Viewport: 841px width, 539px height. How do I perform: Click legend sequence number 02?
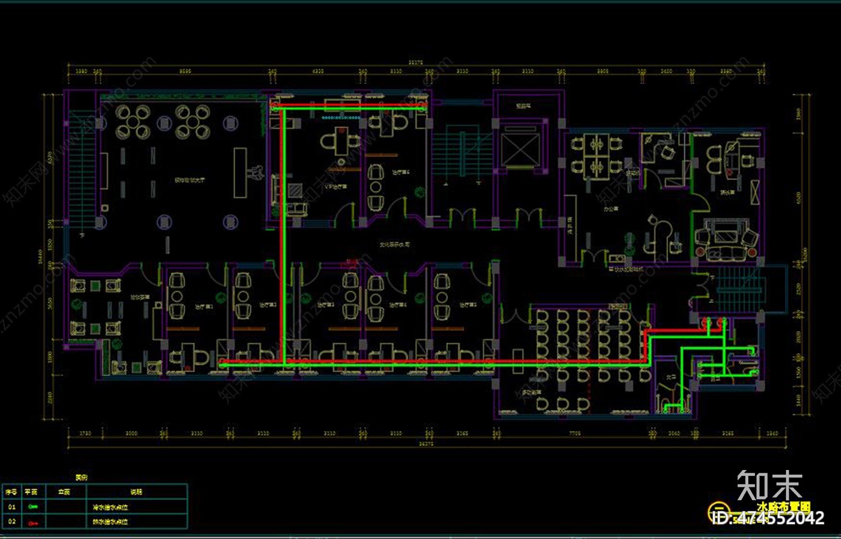point(11,522)
